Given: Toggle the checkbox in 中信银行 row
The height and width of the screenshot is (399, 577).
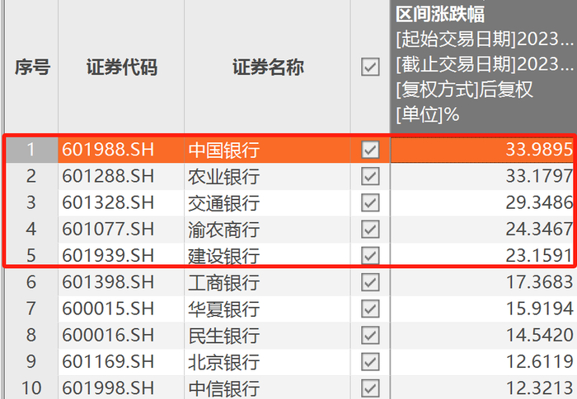Looking at the screenshot, I should click(370, 388).
